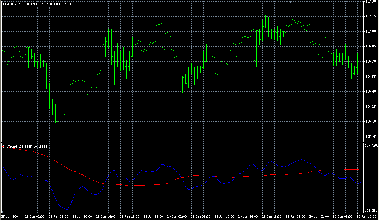Select the 25 Jan 2008 date label
Screen dimensions: 379x220
click(x=10, y=216)
